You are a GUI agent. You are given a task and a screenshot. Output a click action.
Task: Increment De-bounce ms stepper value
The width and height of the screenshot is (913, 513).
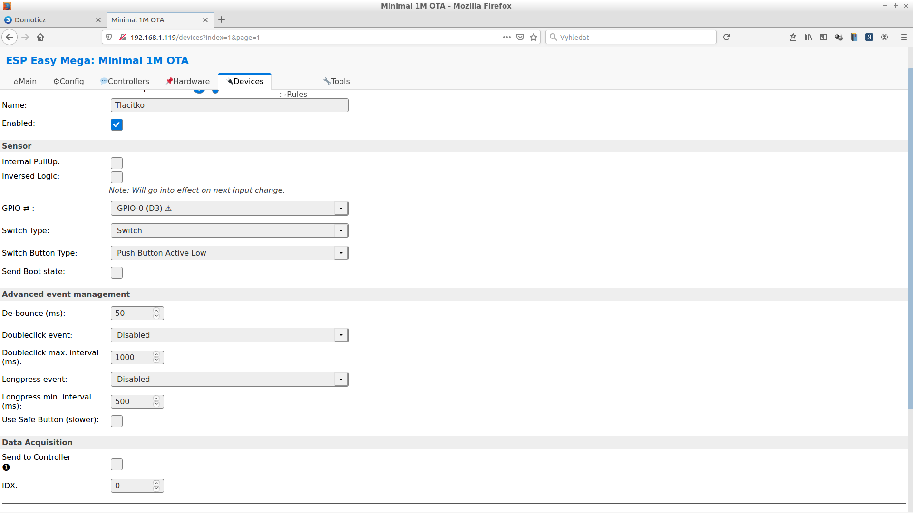tap(157, 310)
